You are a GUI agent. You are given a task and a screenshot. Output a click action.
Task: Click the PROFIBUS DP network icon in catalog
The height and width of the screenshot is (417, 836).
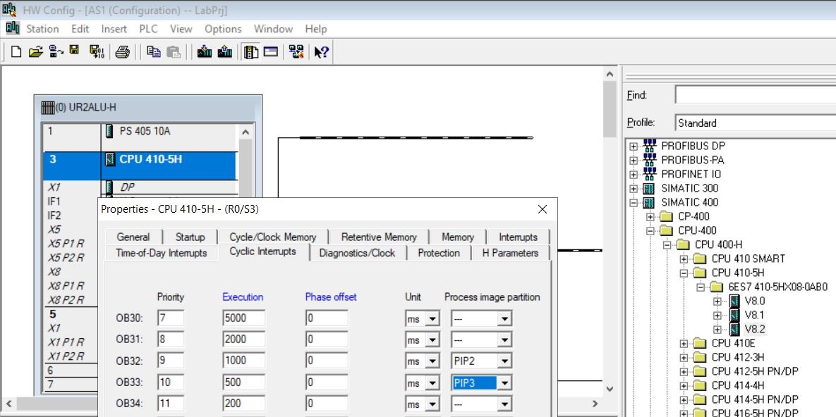tap(649, 145)
